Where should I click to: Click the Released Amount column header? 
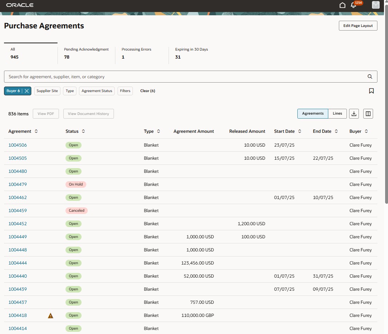247,131
